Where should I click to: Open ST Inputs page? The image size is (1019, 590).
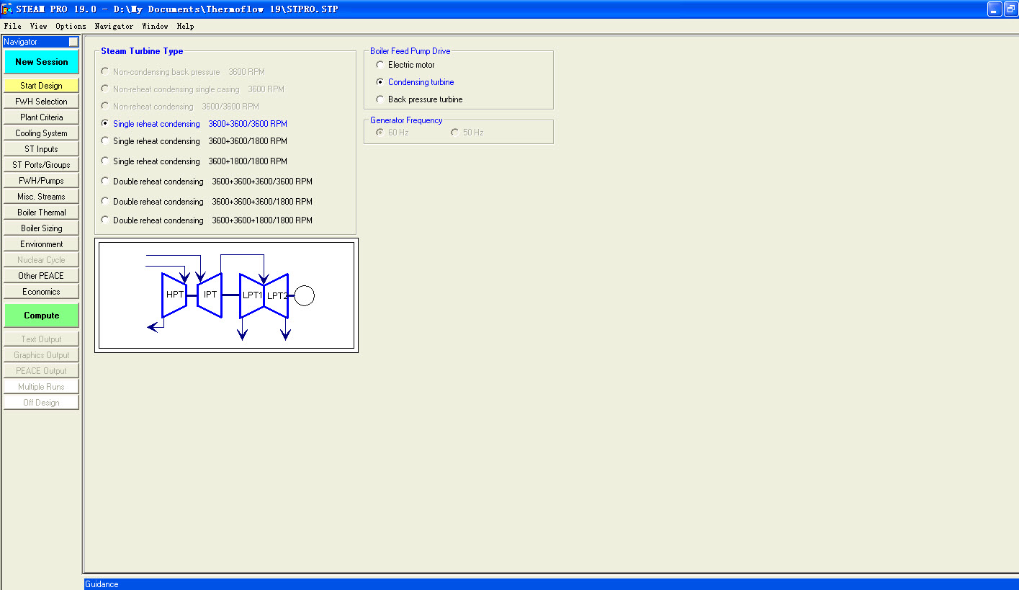[41, 149]
